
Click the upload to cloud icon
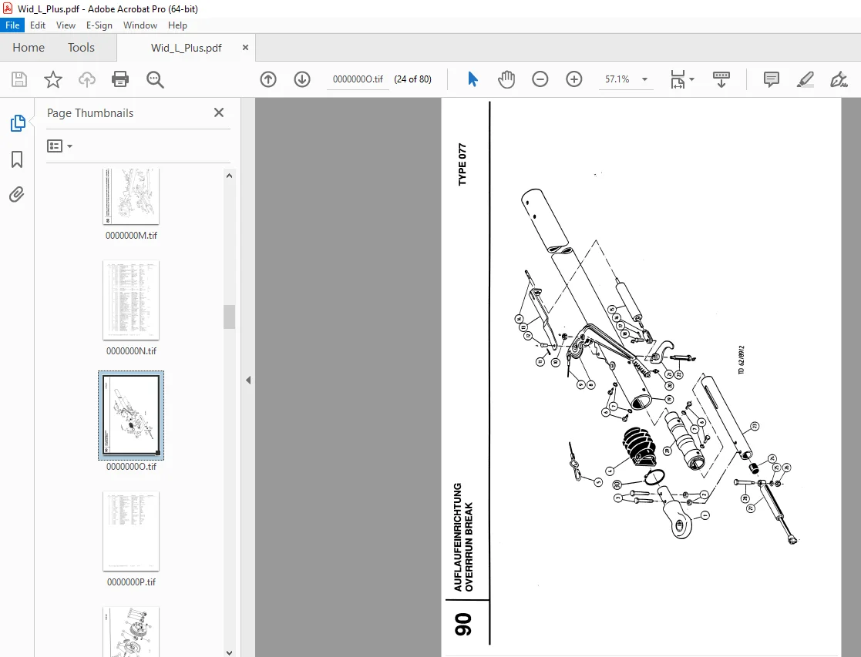point(87,79)
